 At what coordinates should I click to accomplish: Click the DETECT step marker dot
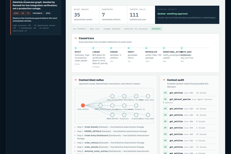(76, 48)
